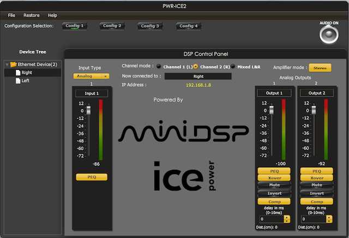Click the Input 1 name field
The height and width of the screenshot is (238, 349).
tap(92, 93)
